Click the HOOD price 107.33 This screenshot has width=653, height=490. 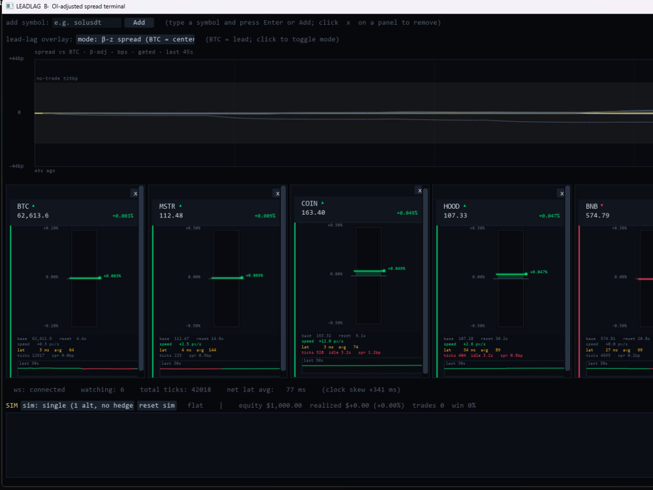pyautogui.click(x=455, y=215)
